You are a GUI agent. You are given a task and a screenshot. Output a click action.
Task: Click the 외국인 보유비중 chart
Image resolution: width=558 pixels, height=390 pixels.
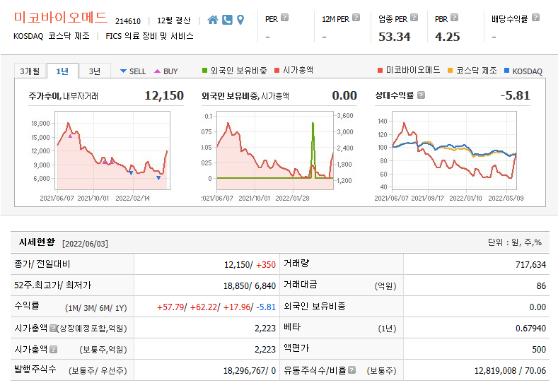[275, 150]
